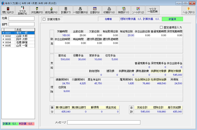
Task: Sort the list with ソート(F12)
Action: [138, 11]
